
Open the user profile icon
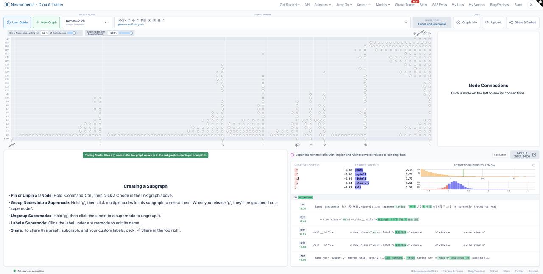point(531,5)
